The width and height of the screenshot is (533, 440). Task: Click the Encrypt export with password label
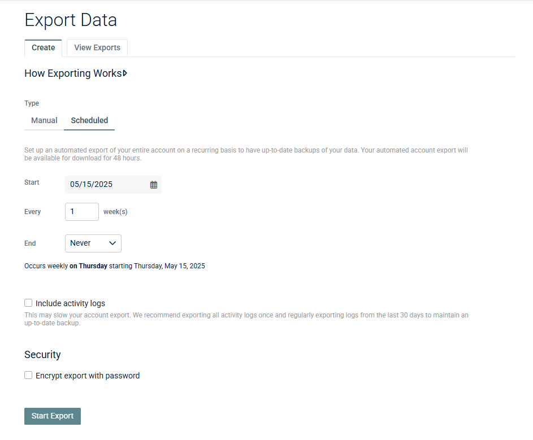88,375
